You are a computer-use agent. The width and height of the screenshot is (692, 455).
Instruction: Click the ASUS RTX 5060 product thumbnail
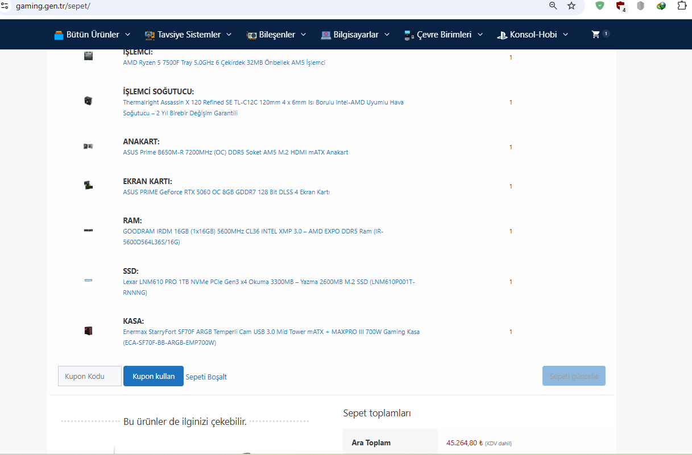[x=88, y=185]
